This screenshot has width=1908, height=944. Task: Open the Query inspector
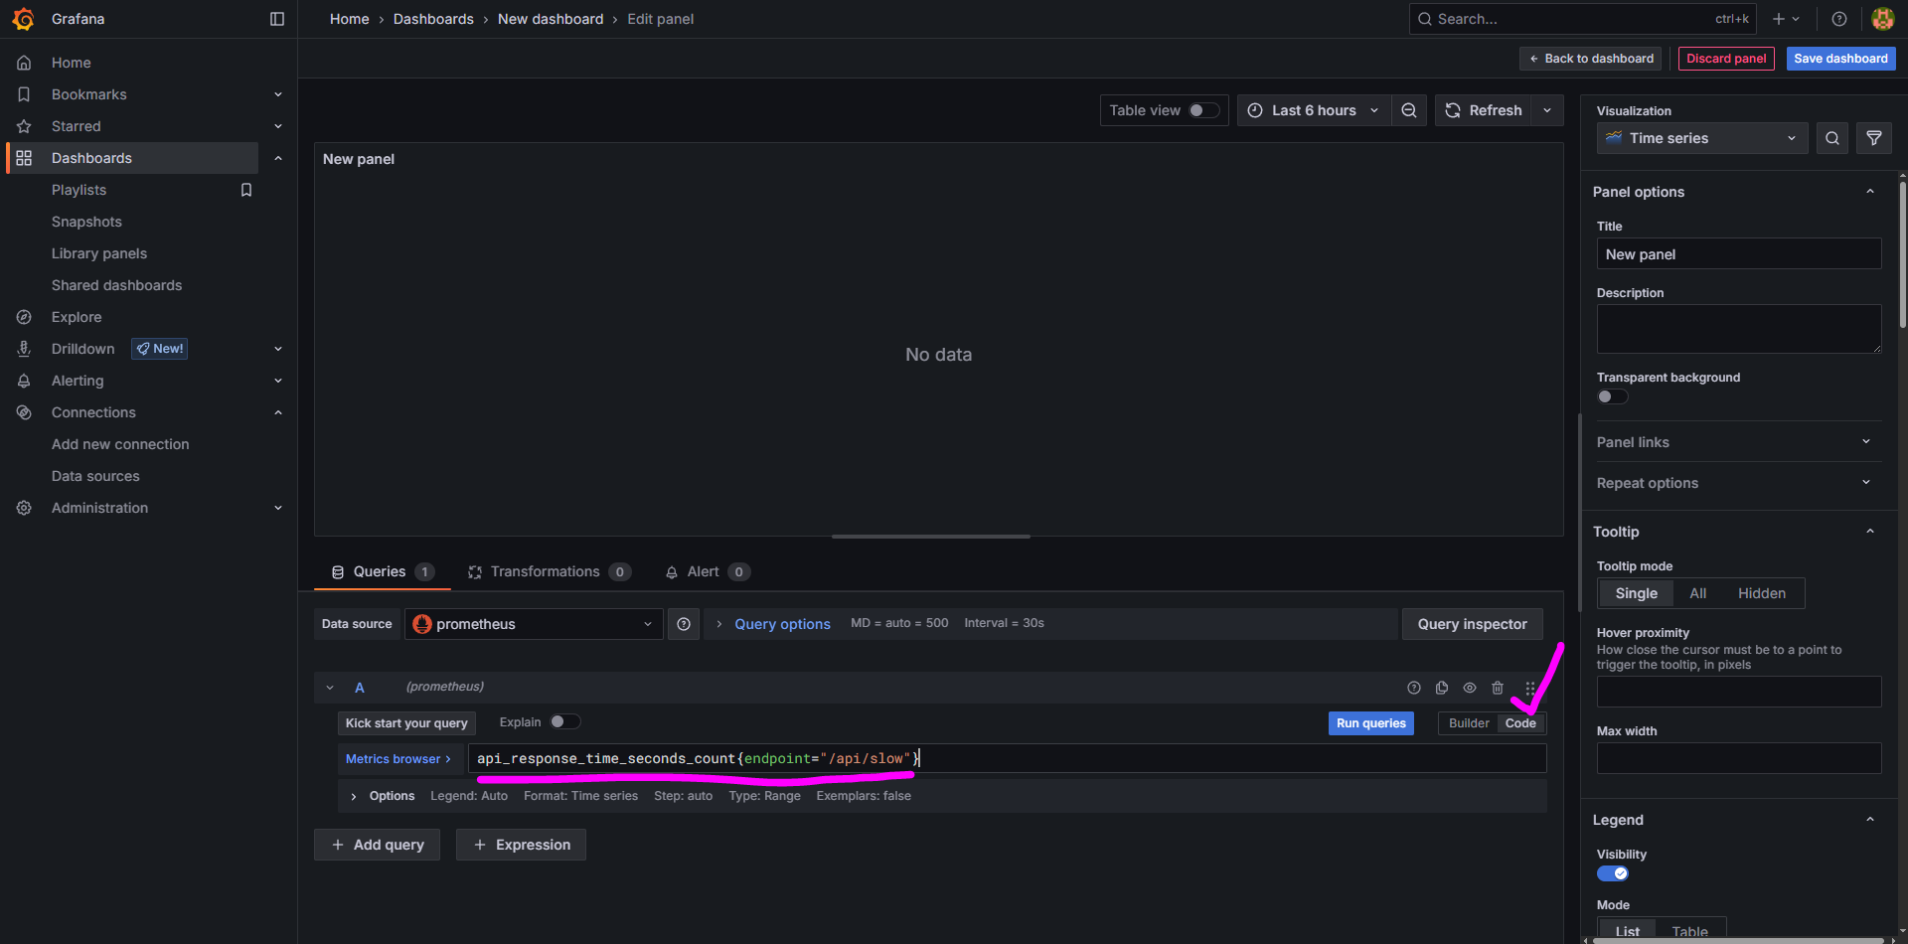[1472, 624]
